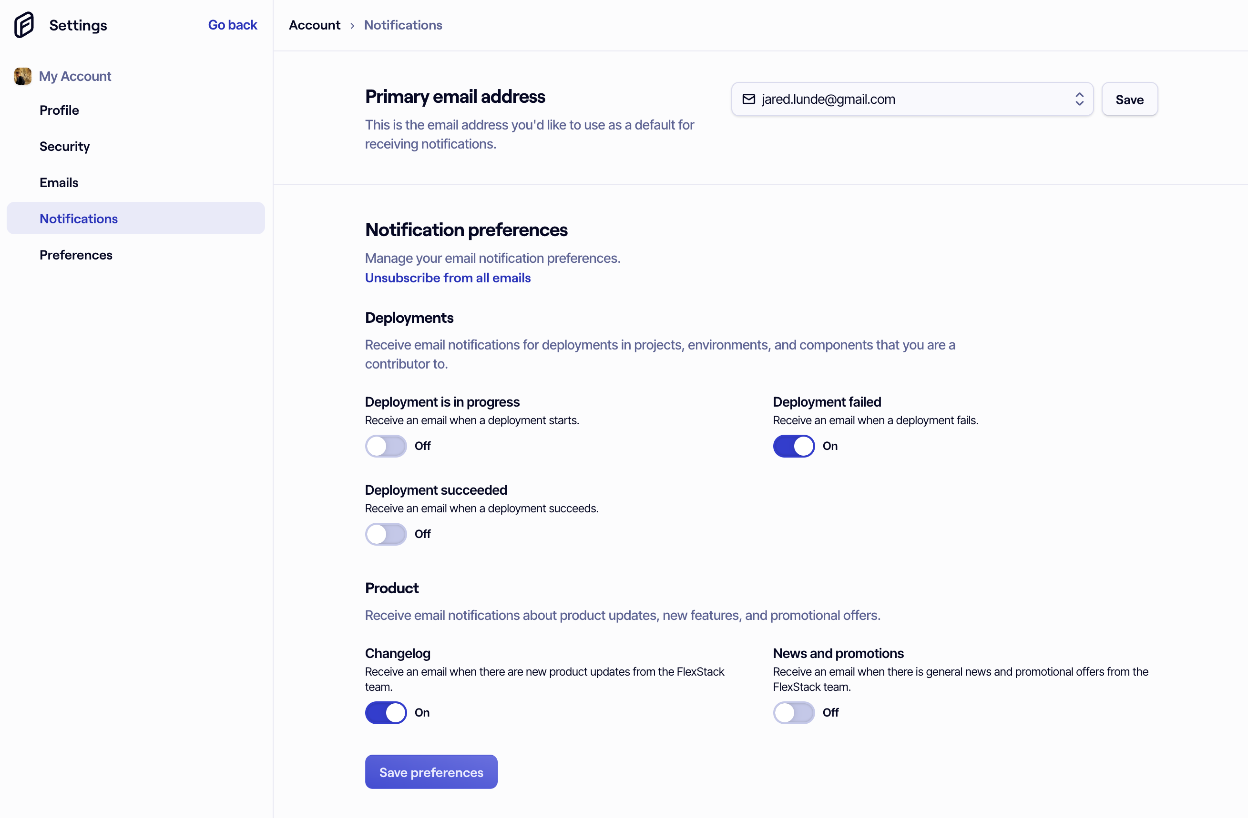Image resolution: width=1248 pixels, height=818 pixels.
Task: Turn off the Changelog toggle
Action: point(386,712)
